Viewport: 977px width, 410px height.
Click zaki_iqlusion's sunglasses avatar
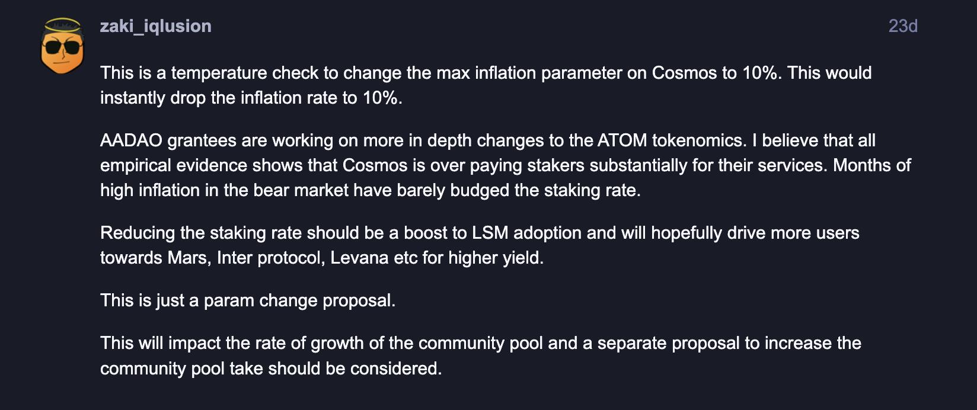[x=62, y=47]
